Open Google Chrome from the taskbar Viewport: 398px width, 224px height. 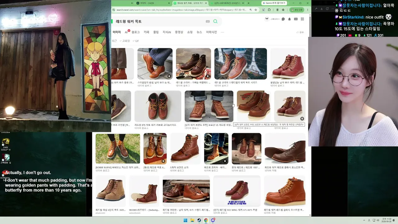tap(206, 220)
